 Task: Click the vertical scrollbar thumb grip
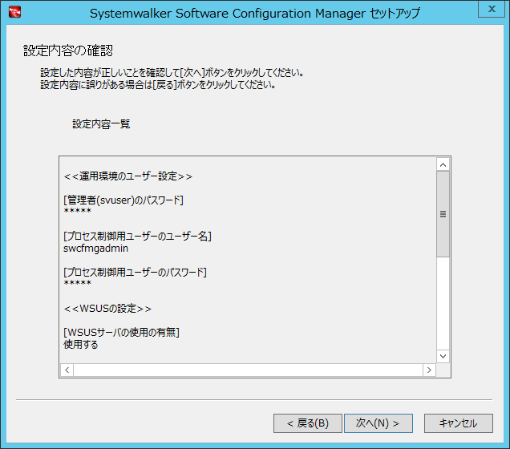coord(443,214)
